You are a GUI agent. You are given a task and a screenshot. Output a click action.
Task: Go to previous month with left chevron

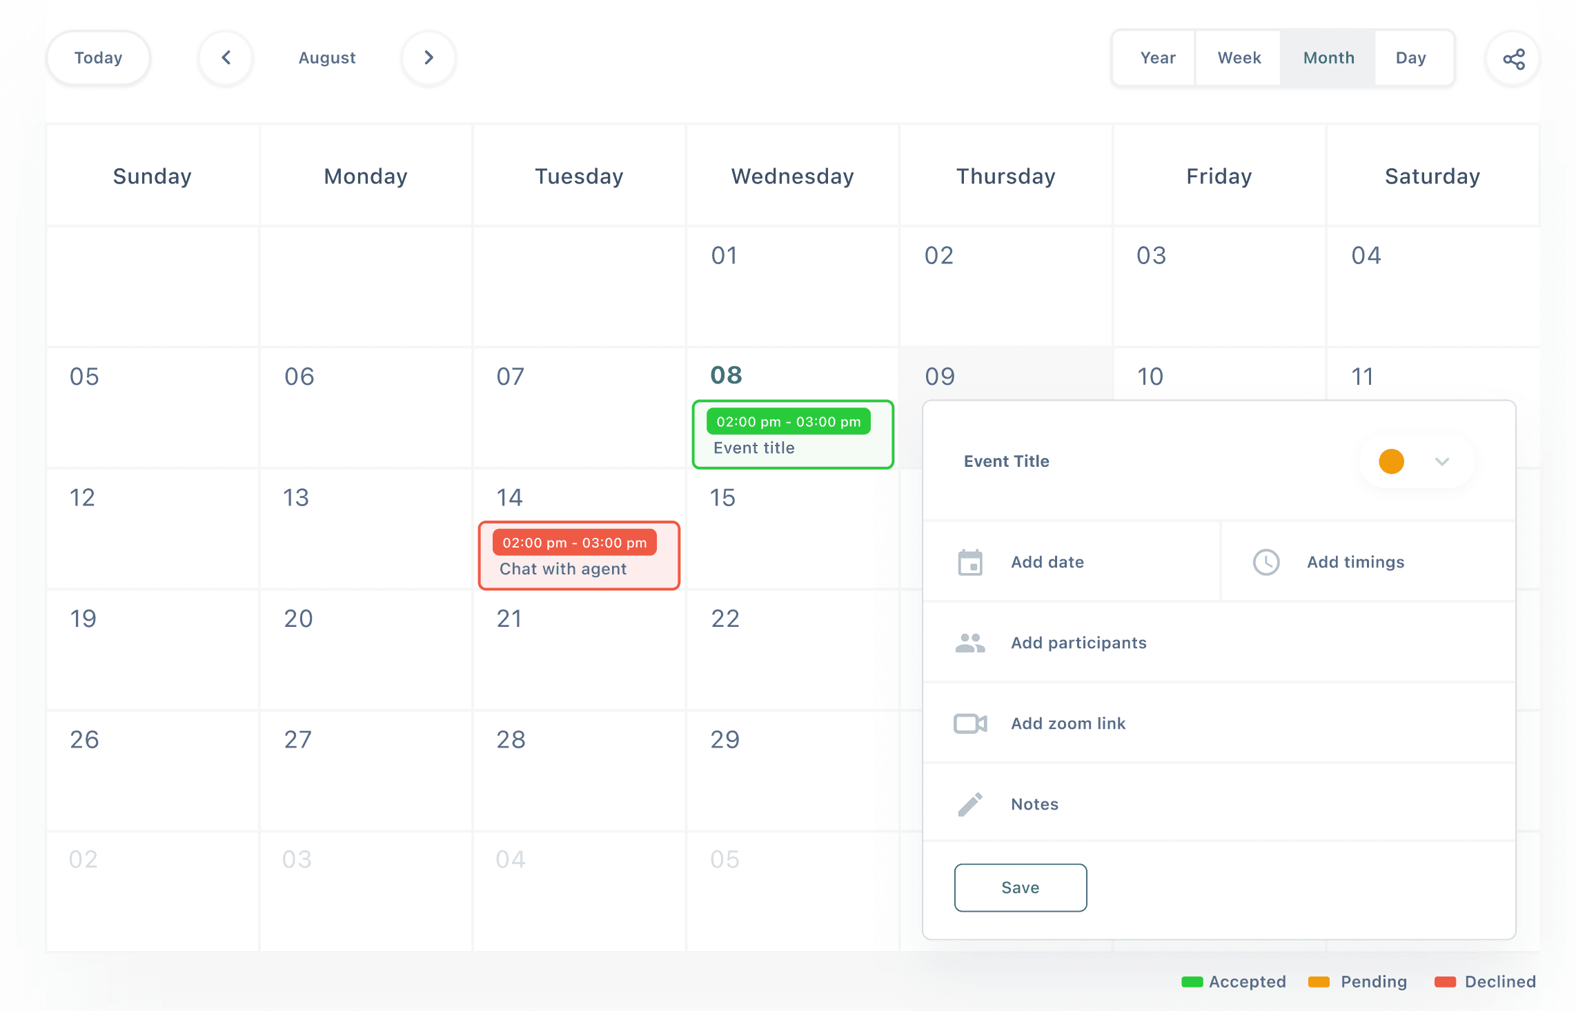(x=226, y=58)
